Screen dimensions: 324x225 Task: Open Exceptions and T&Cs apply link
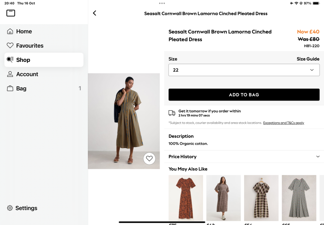[283, 123]
